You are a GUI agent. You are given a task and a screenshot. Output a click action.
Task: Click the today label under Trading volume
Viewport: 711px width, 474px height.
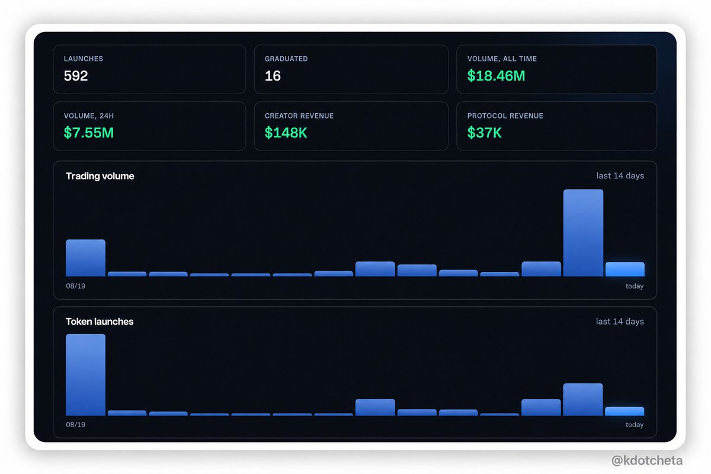[x=635, y=286]
